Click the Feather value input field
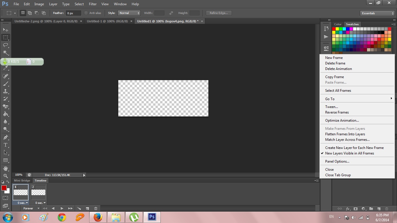This screenshot has height=223, width=397. [73, 13]
